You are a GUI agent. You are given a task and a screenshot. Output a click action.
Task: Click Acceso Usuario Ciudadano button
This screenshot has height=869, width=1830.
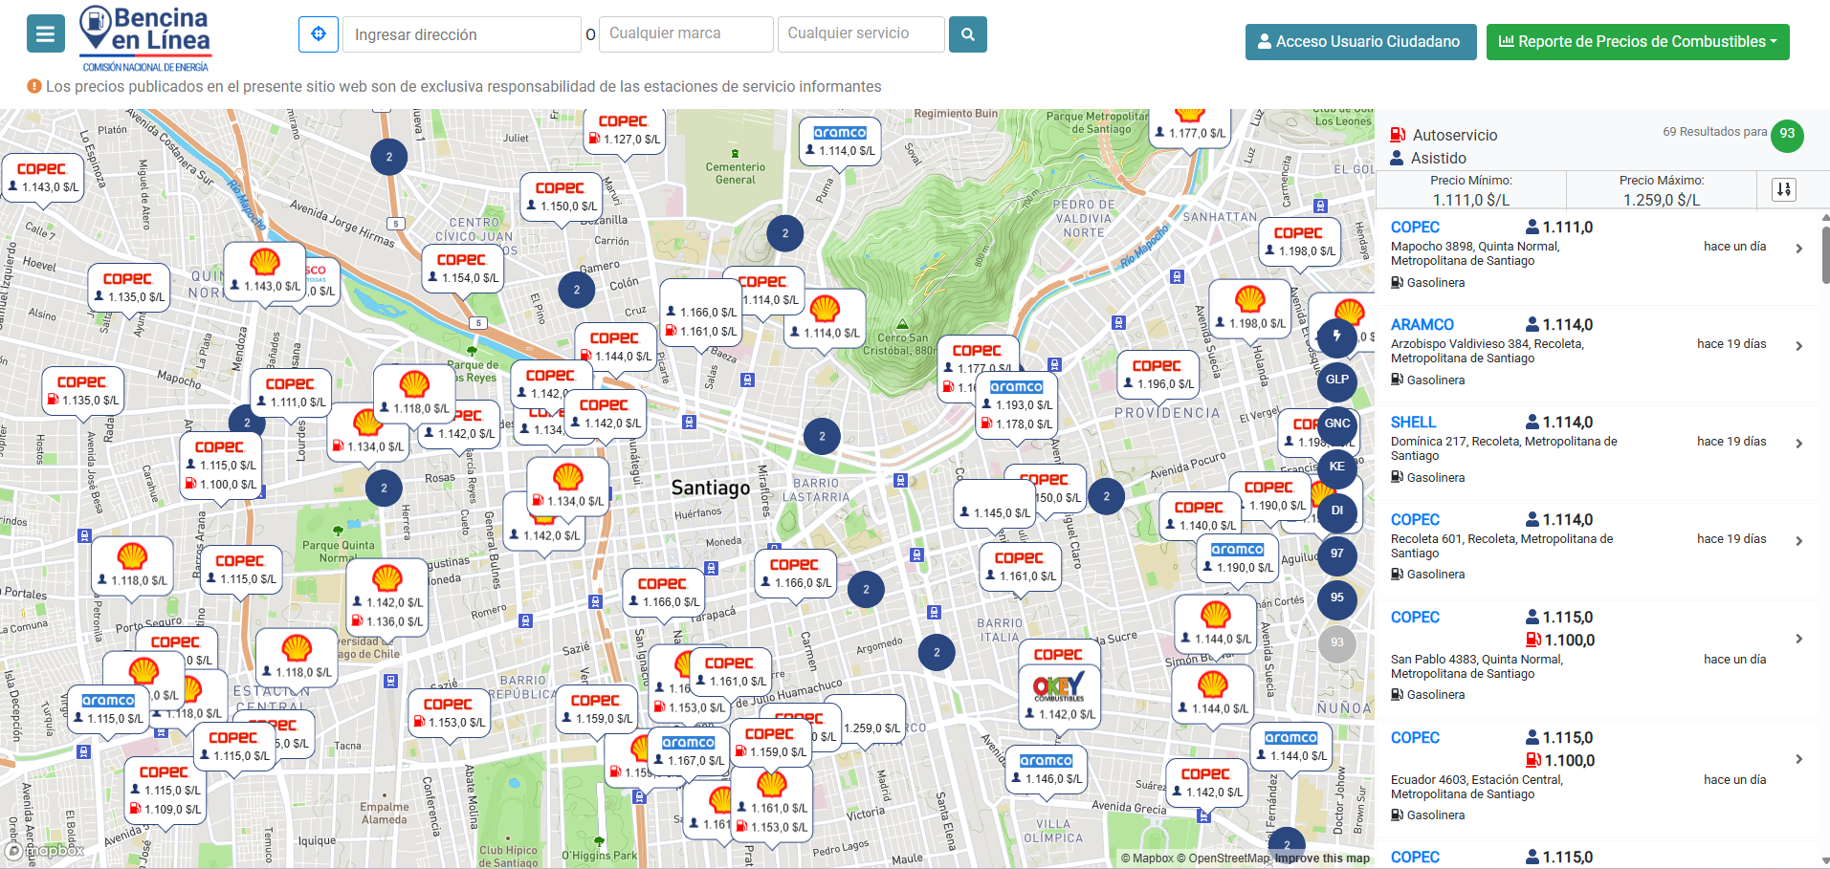(1360, 42)
